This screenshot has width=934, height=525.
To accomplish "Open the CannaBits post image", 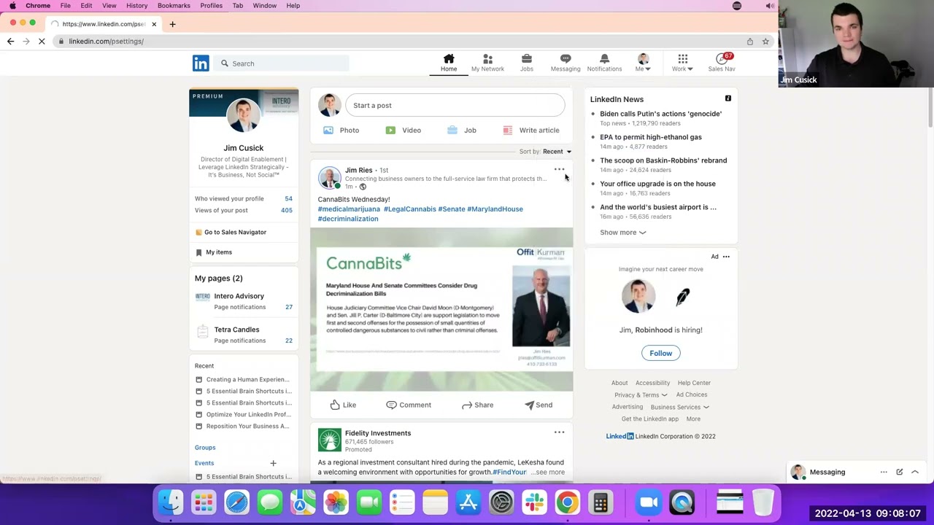I will tap(441, 310).
